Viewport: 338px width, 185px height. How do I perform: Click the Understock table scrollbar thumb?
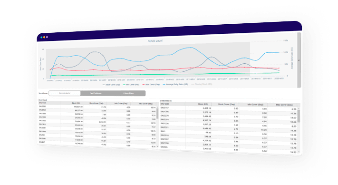click(299, 116)
